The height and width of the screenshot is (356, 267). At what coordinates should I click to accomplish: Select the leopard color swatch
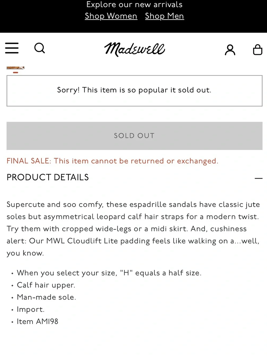(x=15, y=68)
